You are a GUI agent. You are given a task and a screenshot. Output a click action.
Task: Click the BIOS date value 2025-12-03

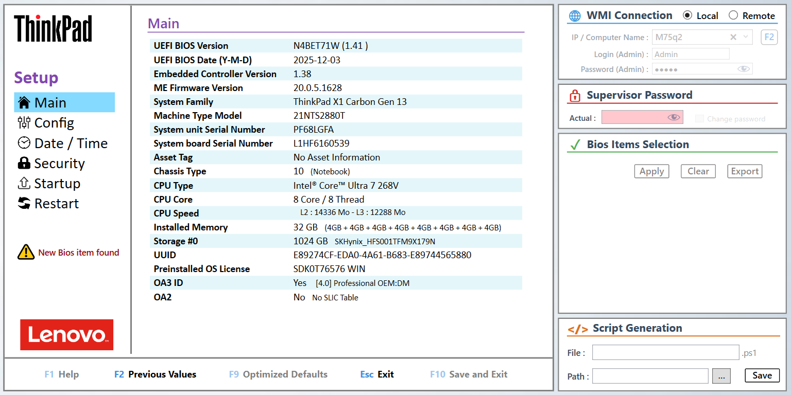pyautogui.click(x=317, y=60)
